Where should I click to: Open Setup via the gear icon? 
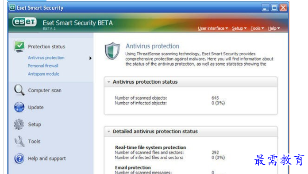point(19,124)
